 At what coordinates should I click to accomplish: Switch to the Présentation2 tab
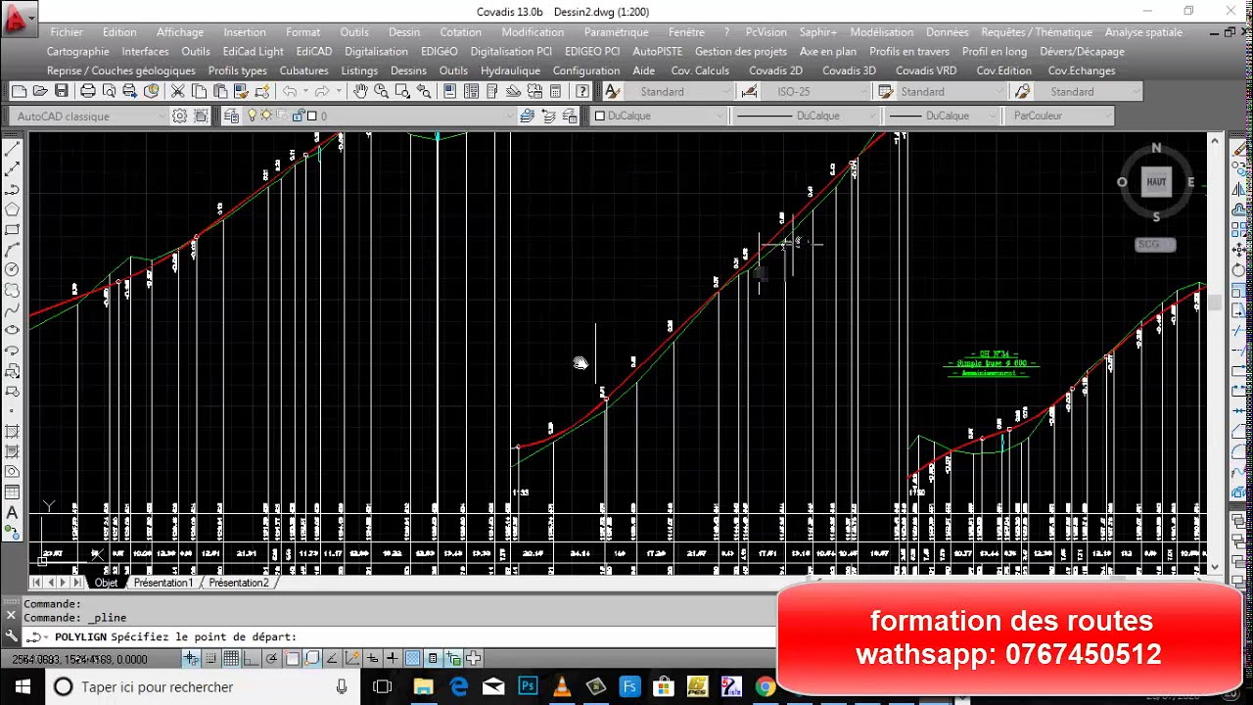pos(238,583)
